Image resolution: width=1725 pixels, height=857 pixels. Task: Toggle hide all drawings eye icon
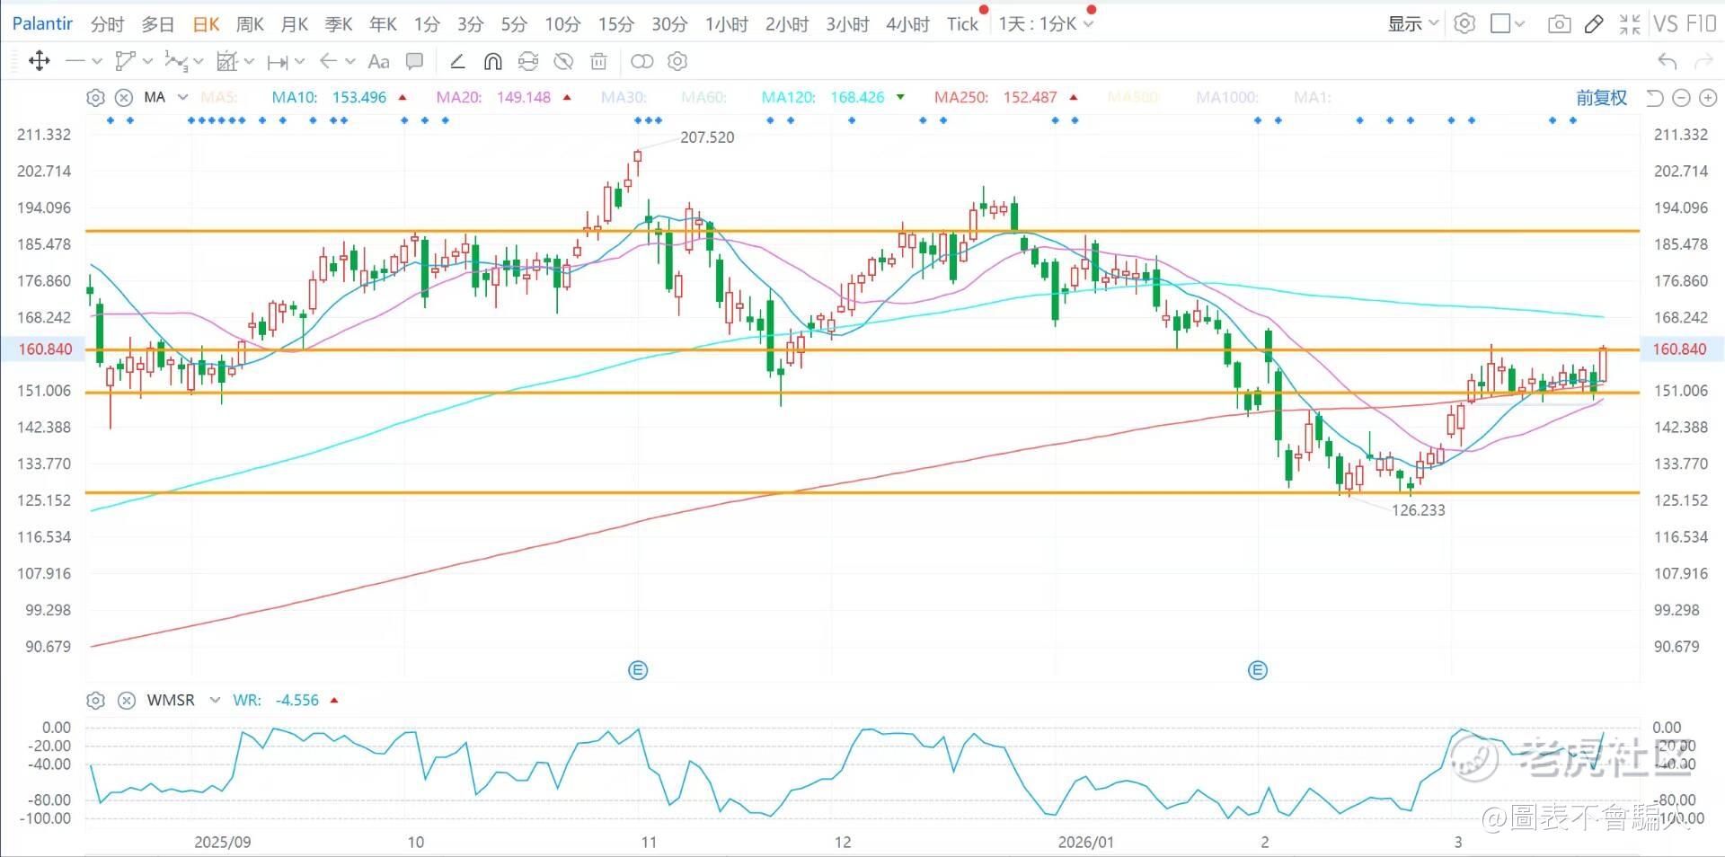click(563, 61)
